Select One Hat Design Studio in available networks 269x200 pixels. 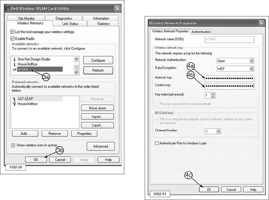click(x=34, y=59)
